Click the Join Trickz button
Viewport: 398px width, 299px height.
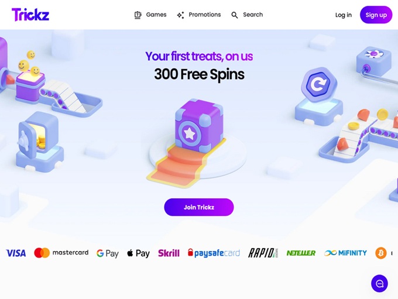pos(199,207)
